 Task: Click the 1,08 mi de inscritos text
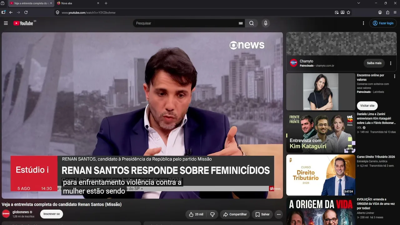point(23,216)
